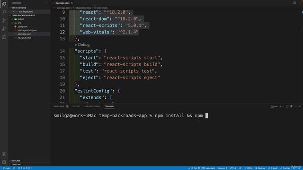Split the editor to the right
Viewport: 303px width, 170px height.
point(294,3)
